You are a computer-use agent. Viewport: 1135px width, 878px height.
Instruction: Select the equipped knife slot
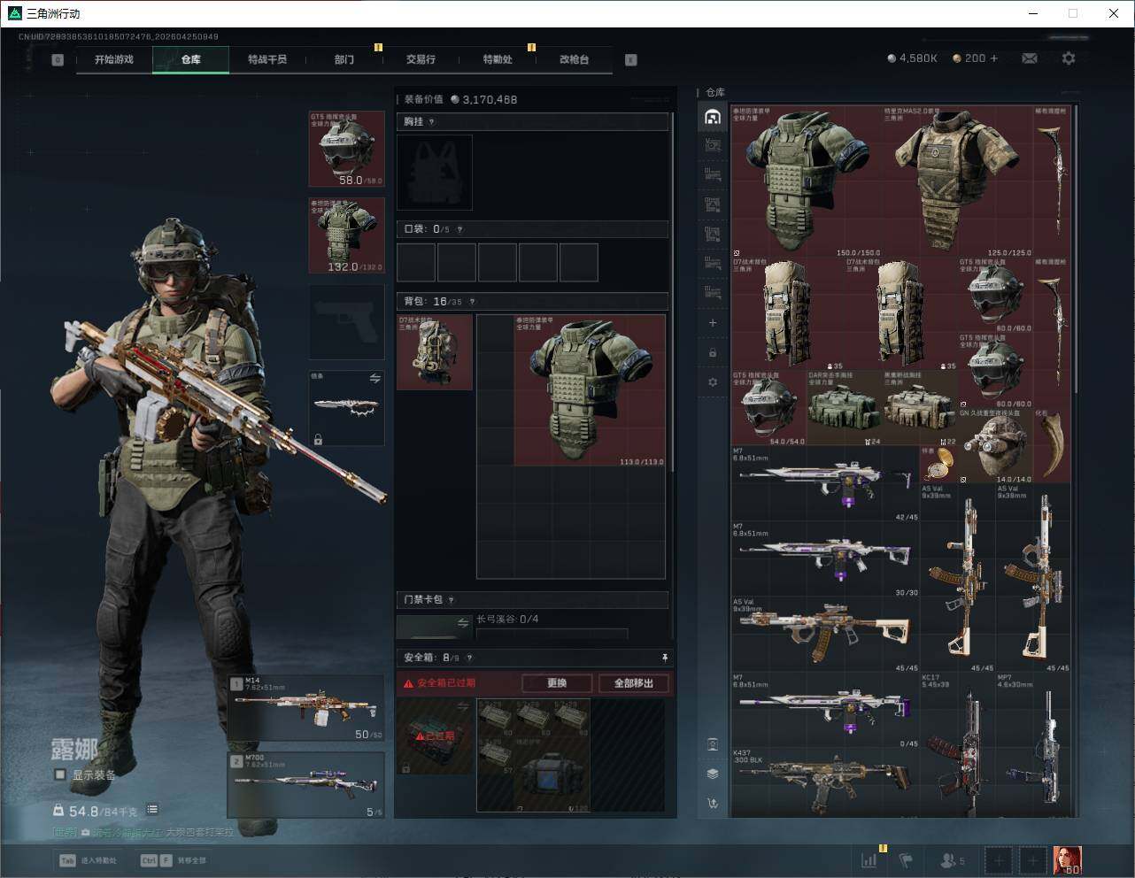point(346,408)
